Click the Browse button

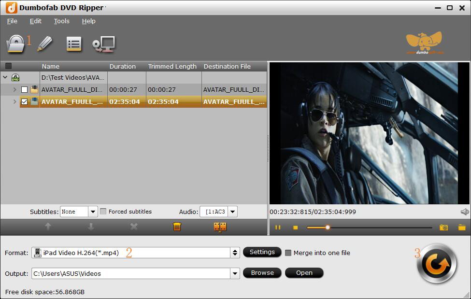click(262, 273)
